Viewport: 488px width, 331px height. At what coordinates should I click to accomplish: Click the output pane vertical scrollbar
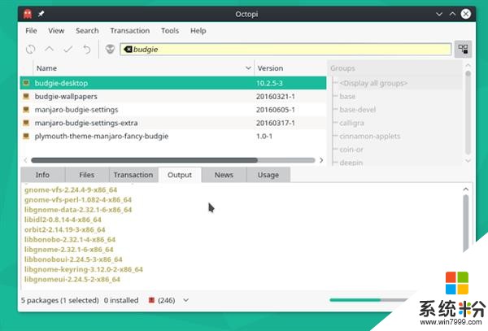(465, 223)
